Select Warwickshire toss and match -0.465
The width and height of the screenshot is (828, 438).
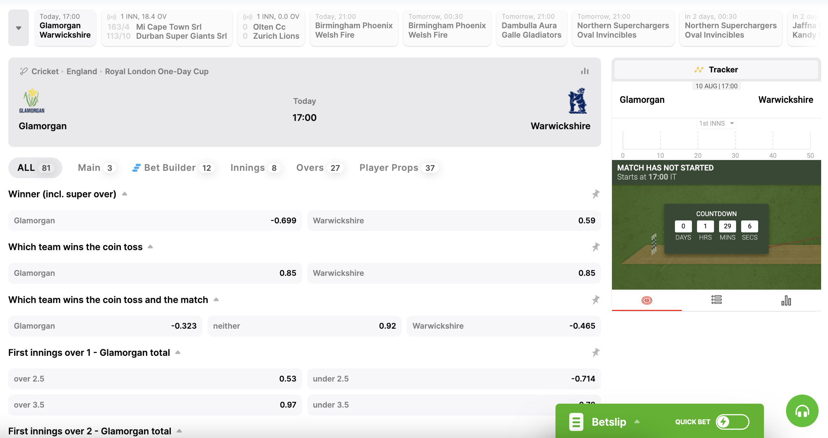(504, 326)
